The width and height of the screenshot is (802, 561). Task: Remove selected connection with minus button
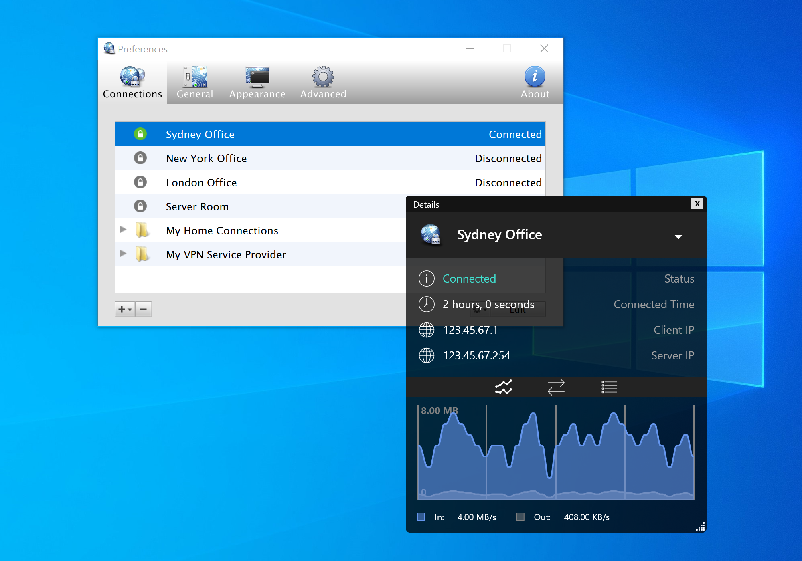[143, 309]
